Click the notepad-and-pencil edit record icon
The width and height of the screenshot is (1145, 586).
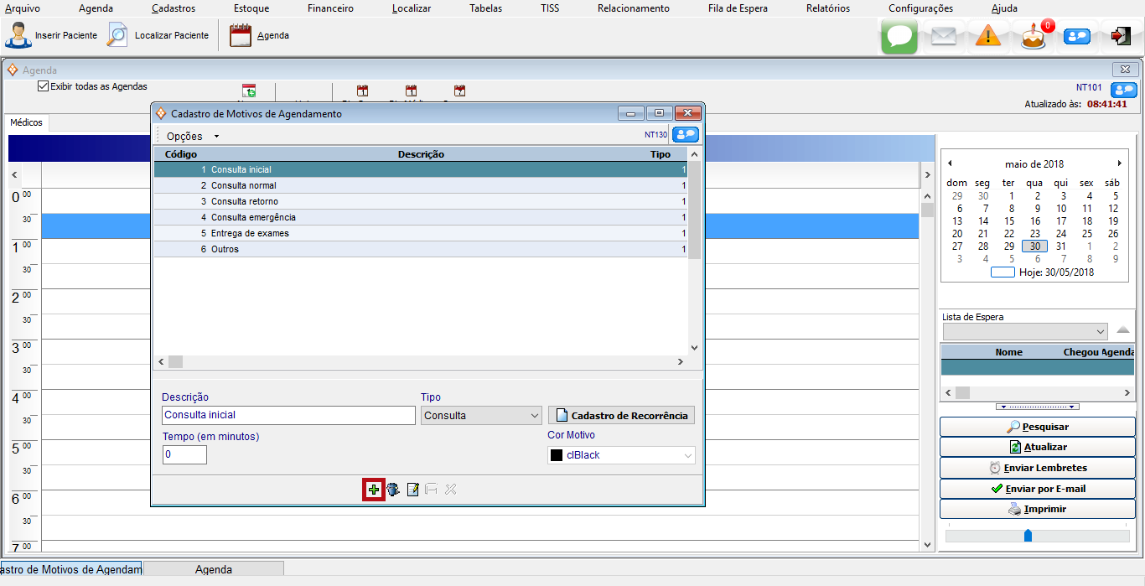click(x=412, y=490)
